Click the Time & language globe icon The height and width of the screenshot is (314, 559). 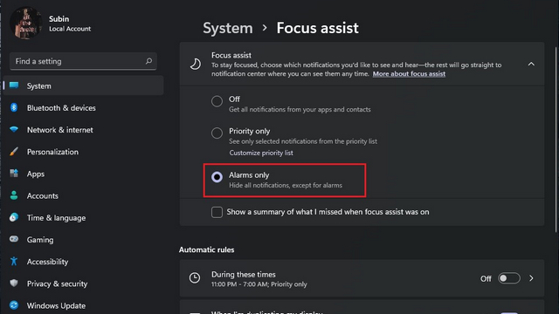(x=14, y=217)
